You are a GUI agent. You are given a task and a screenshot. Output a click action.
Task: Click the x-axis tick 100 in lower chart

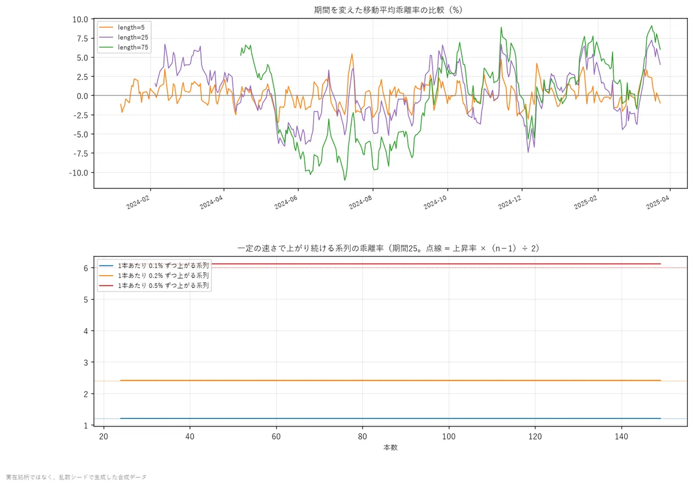click(x=449, y=436)
